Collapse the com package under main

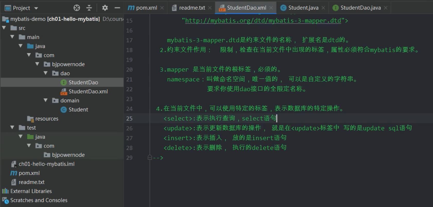point(29,55)
